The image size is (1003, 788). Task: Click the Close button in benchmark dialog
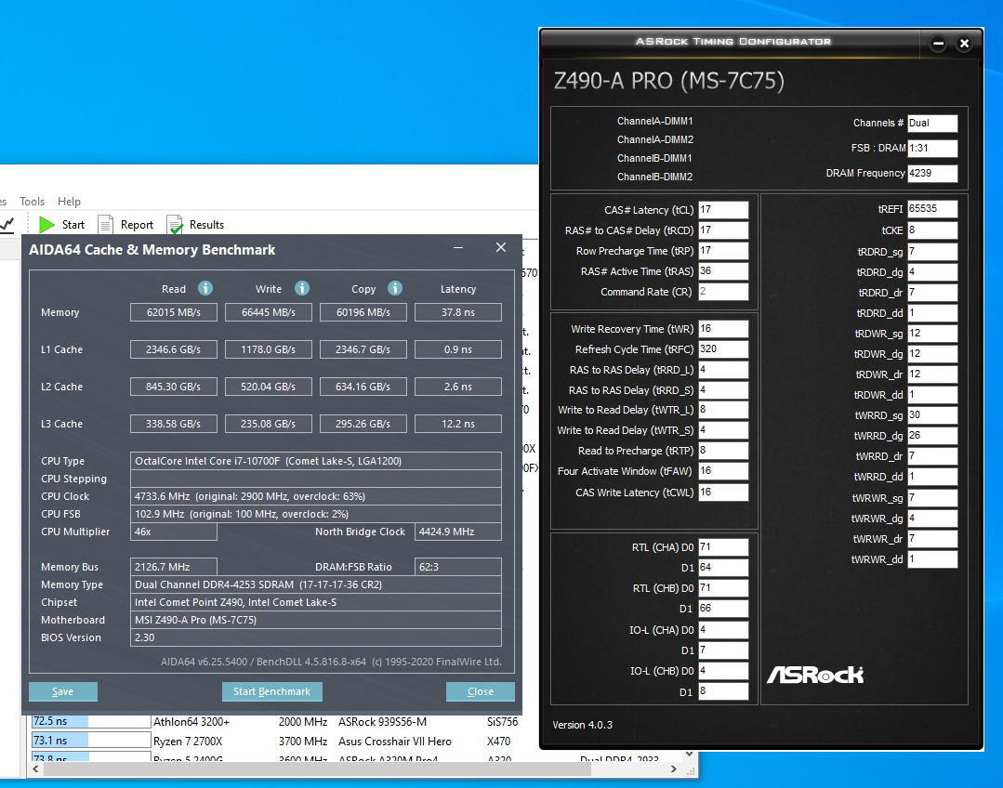point(481,691)
